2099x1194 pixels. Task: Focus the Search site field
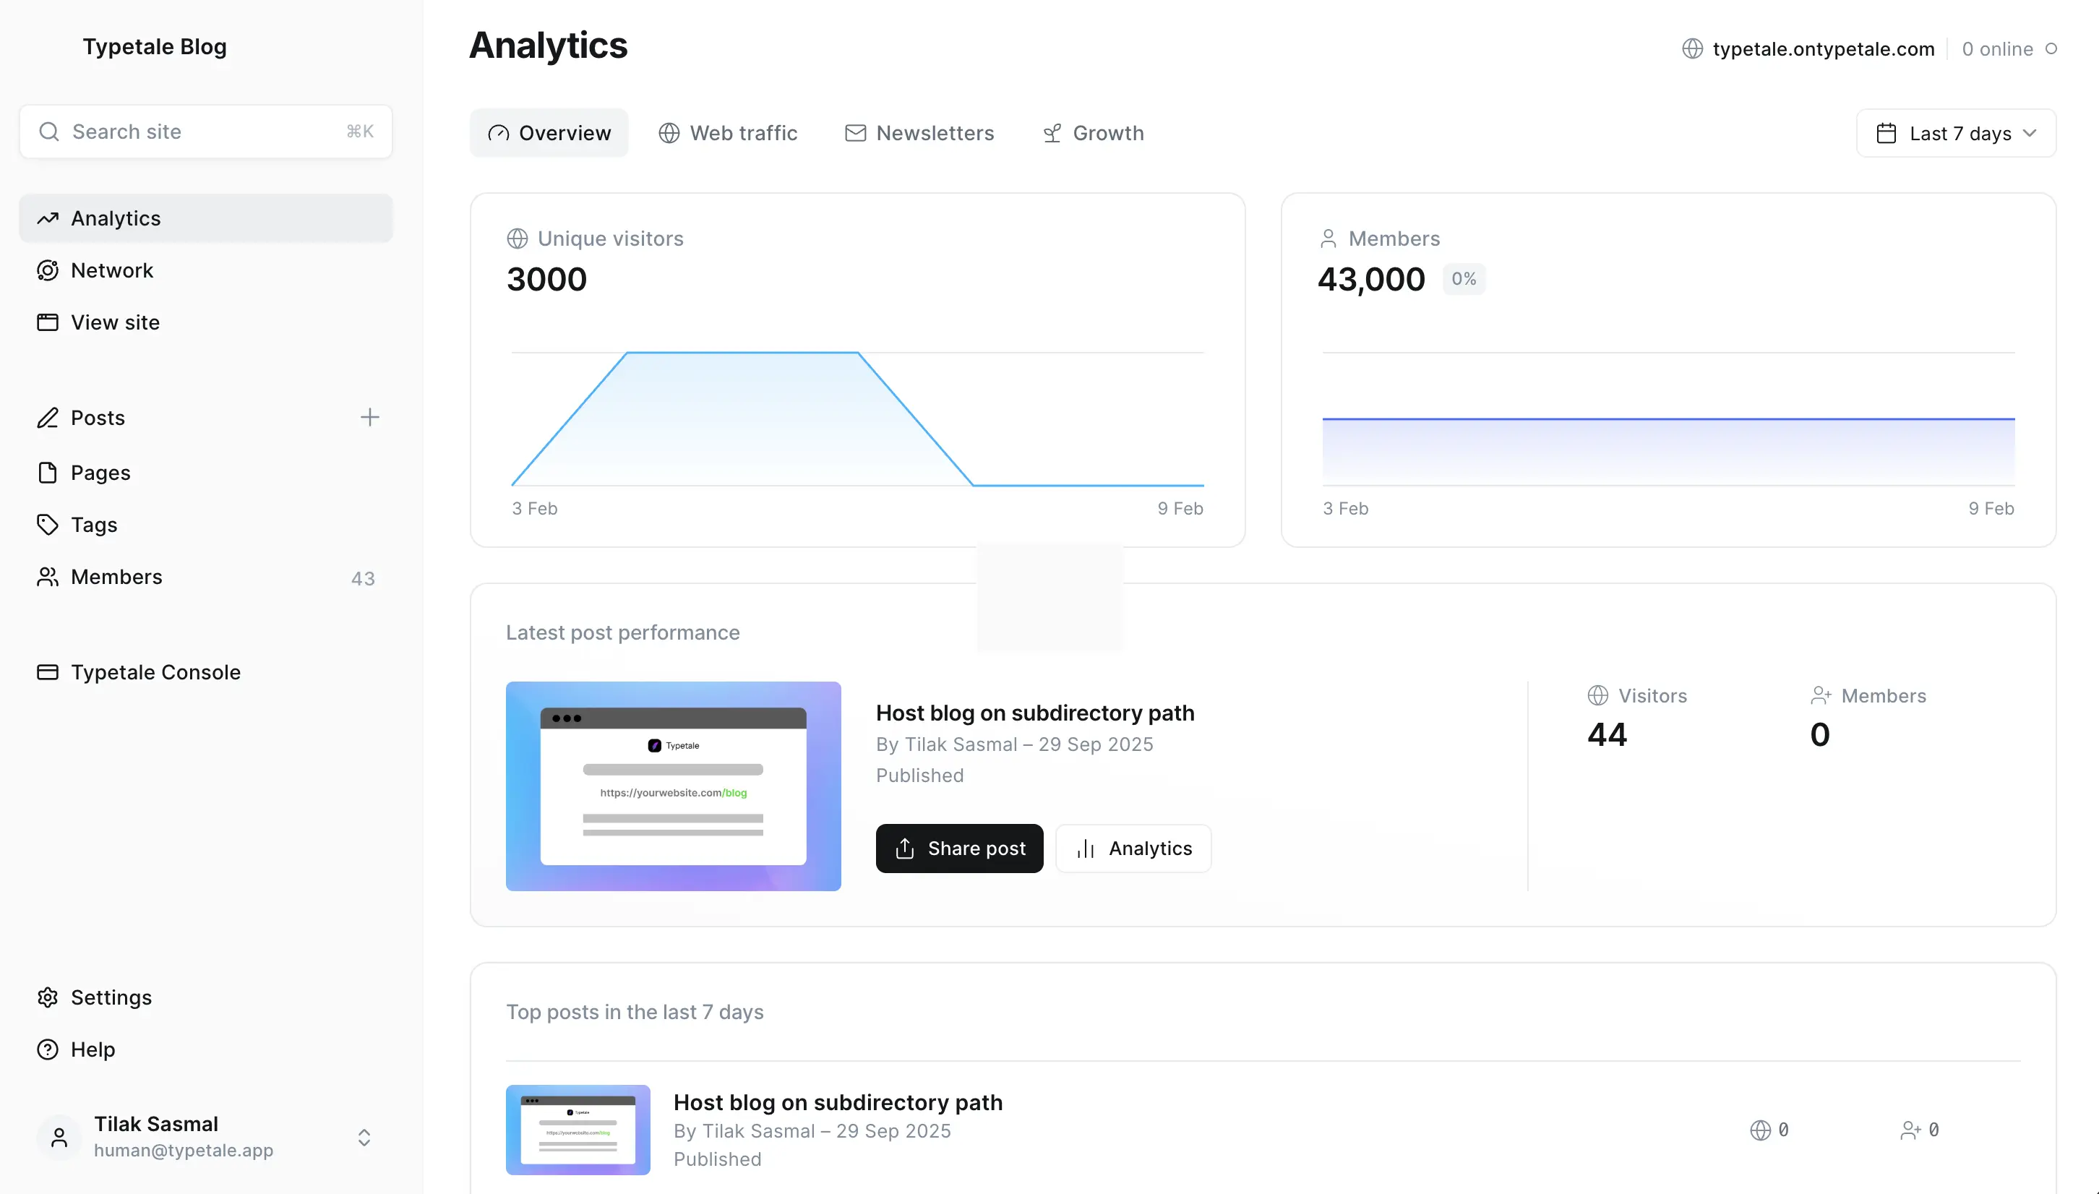coord(205,132)
